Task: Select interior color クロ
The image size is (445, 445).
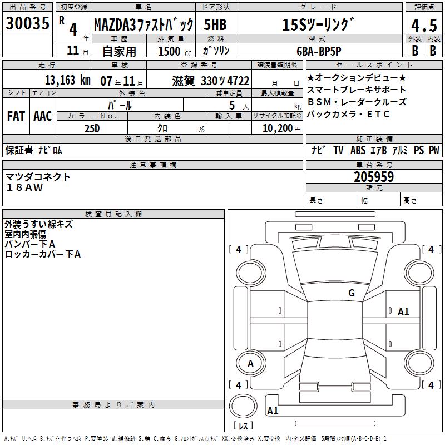Action: pyautogui.click(x=162, y=128)
